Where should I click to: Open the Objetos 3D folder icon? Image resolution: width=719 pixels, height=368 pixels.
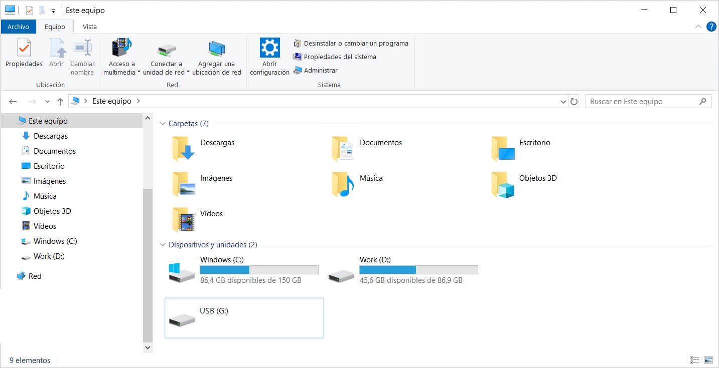click(x=502, y=185)
